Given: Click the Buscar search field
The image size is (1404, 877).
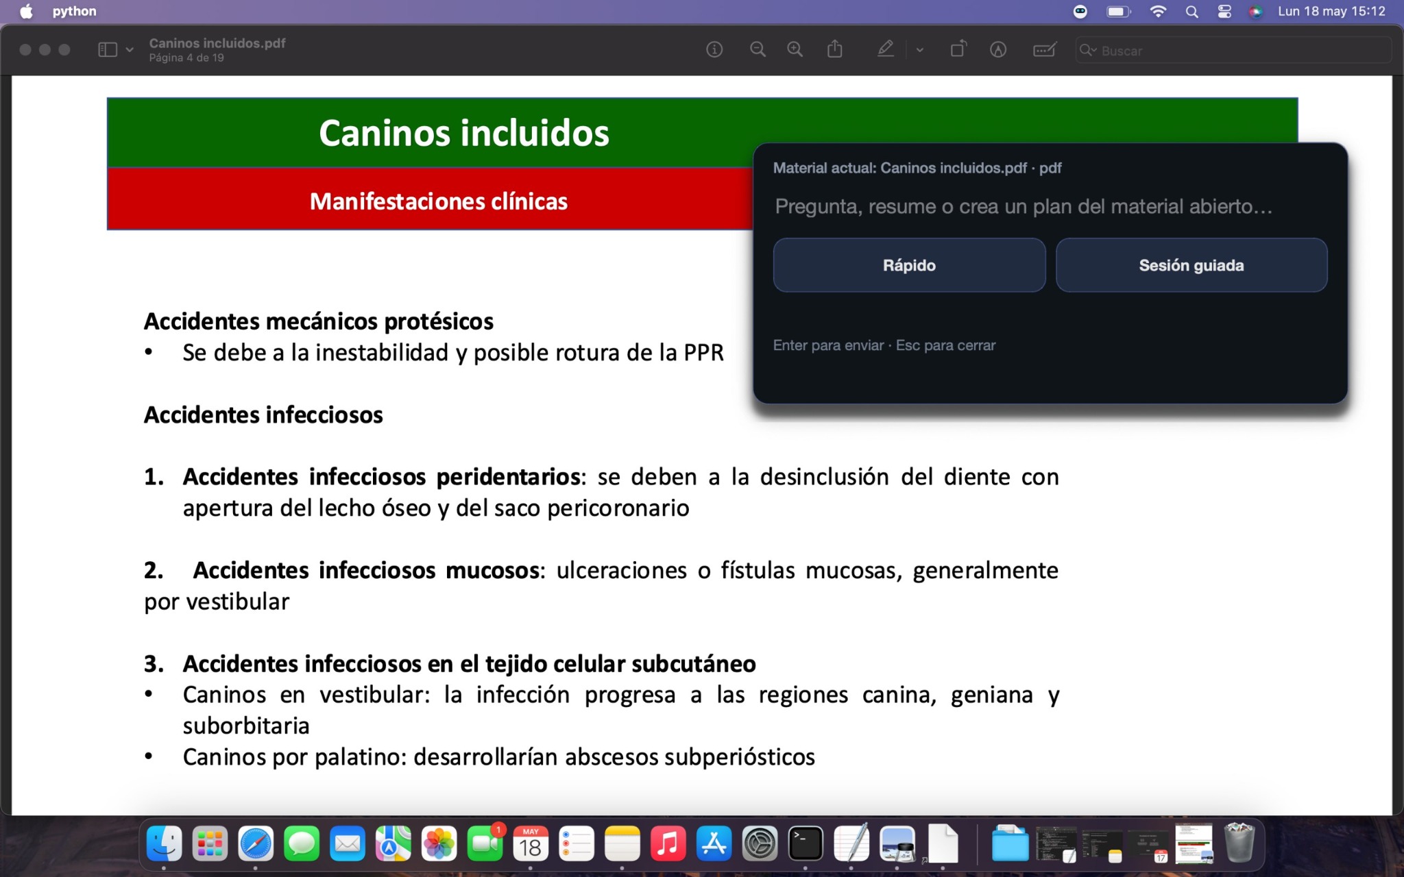Looking at the screenshot, I should coord(1234,50).
